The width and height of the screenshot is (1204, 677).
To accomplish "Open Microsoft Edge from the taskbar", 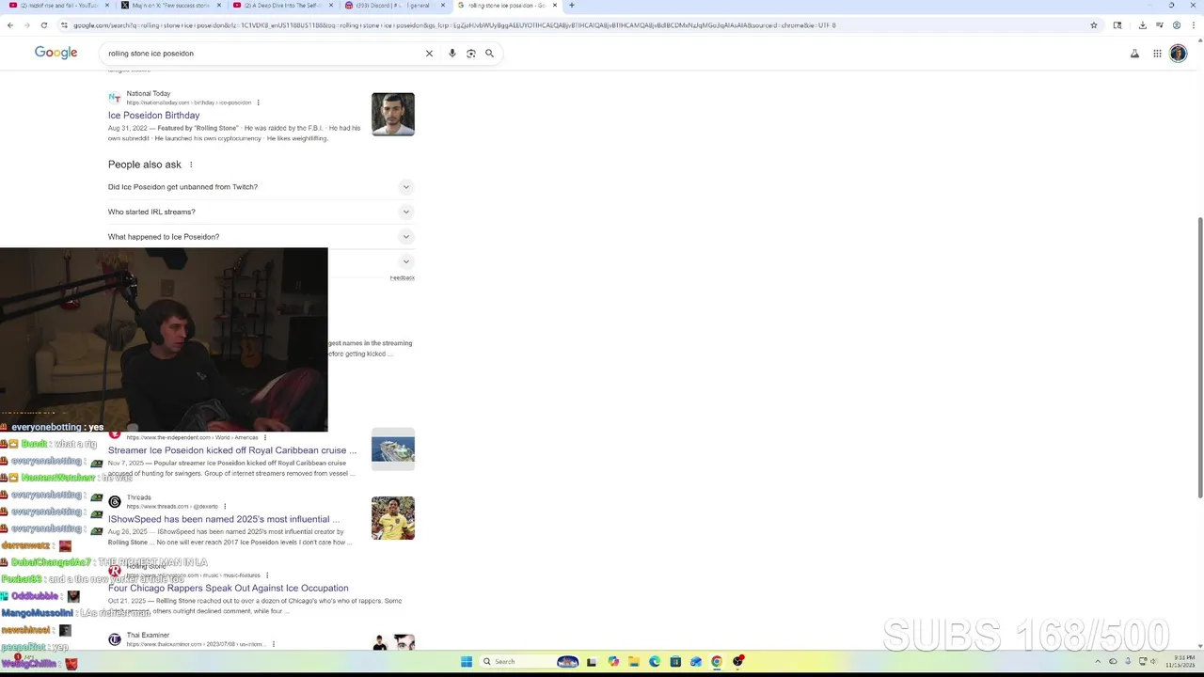I will coord(655,662).
